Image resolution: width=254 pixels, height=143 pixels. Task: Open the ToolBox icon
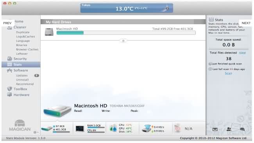click(9, 89)
